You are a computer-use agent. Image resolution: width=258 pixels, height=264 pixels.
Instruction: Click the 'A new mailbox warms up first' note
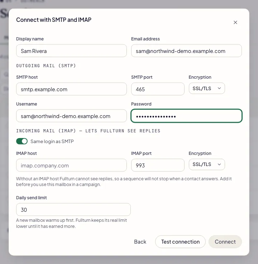pyautogui.click(x=72, y=223)
